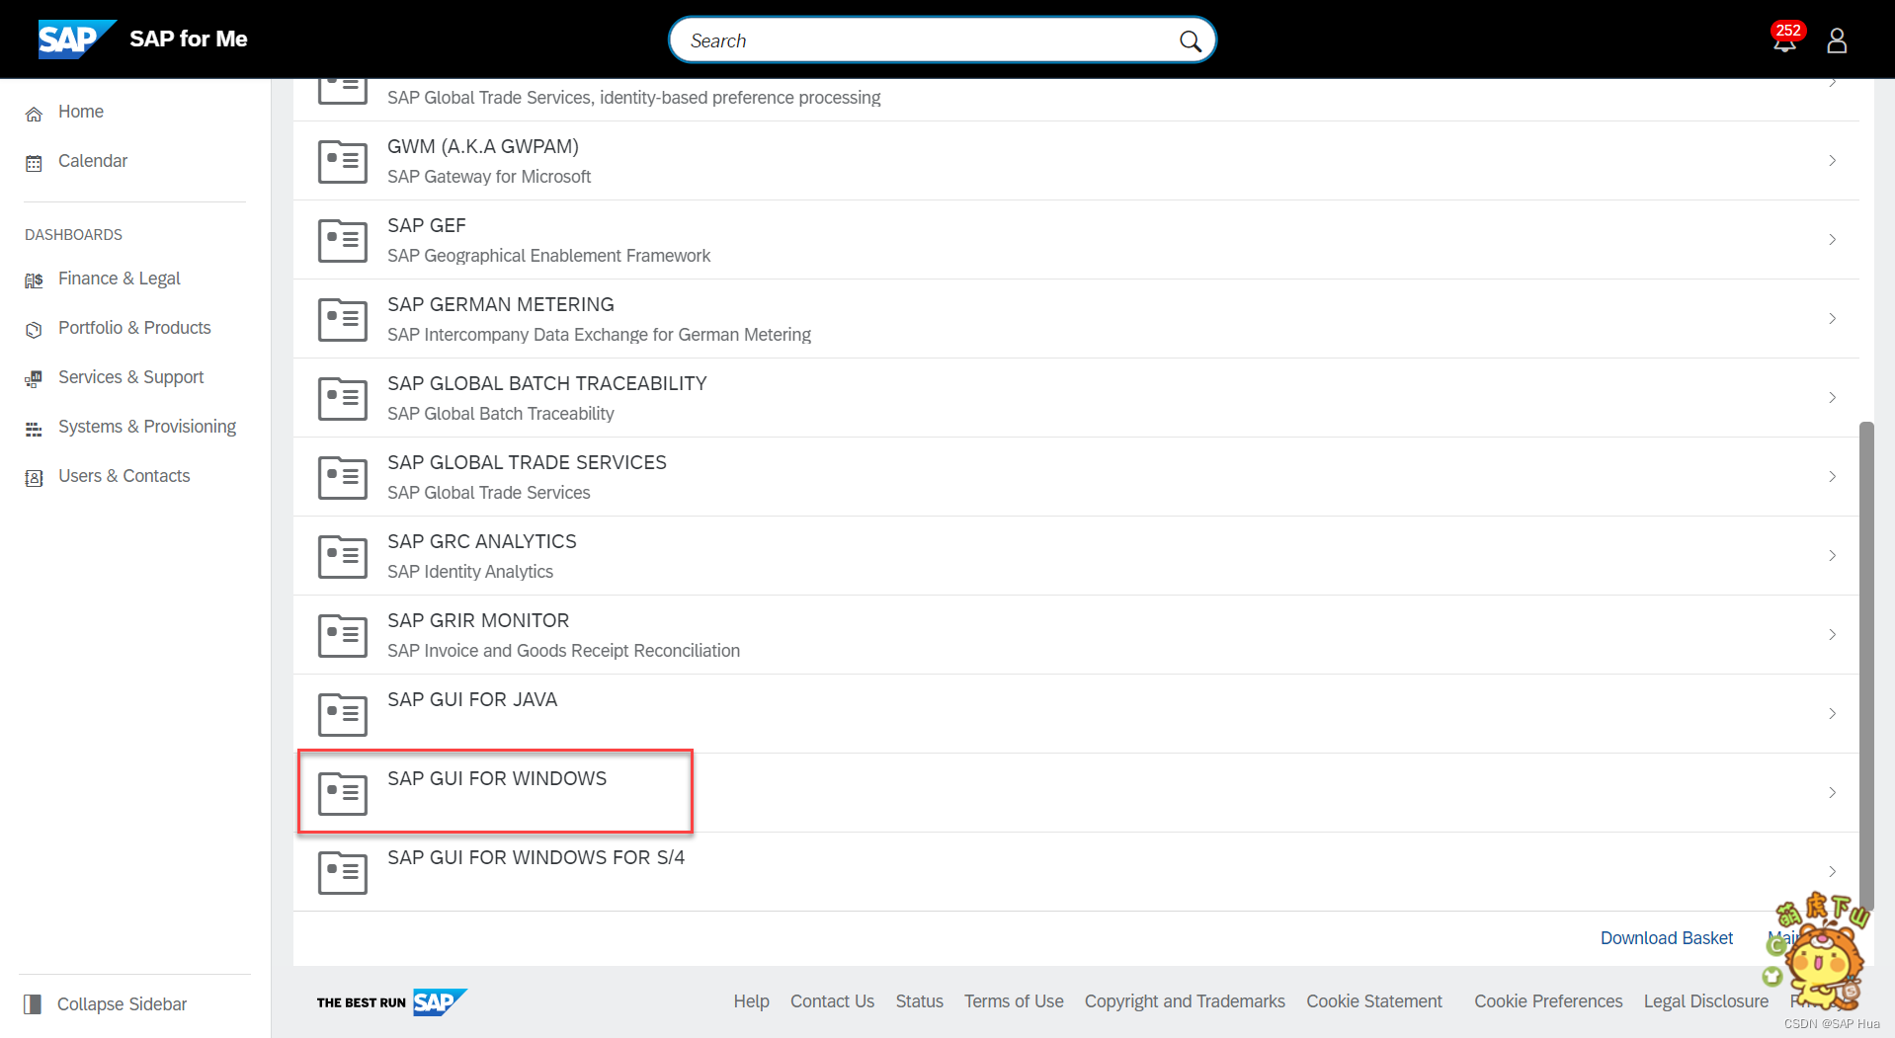Click folder icon for SAP GUI FOR JAVA

343,715
